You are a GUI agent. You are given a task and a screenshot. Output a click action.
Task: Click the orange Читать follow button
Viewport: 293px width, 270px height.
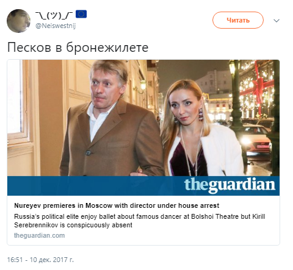pos(238,20)
